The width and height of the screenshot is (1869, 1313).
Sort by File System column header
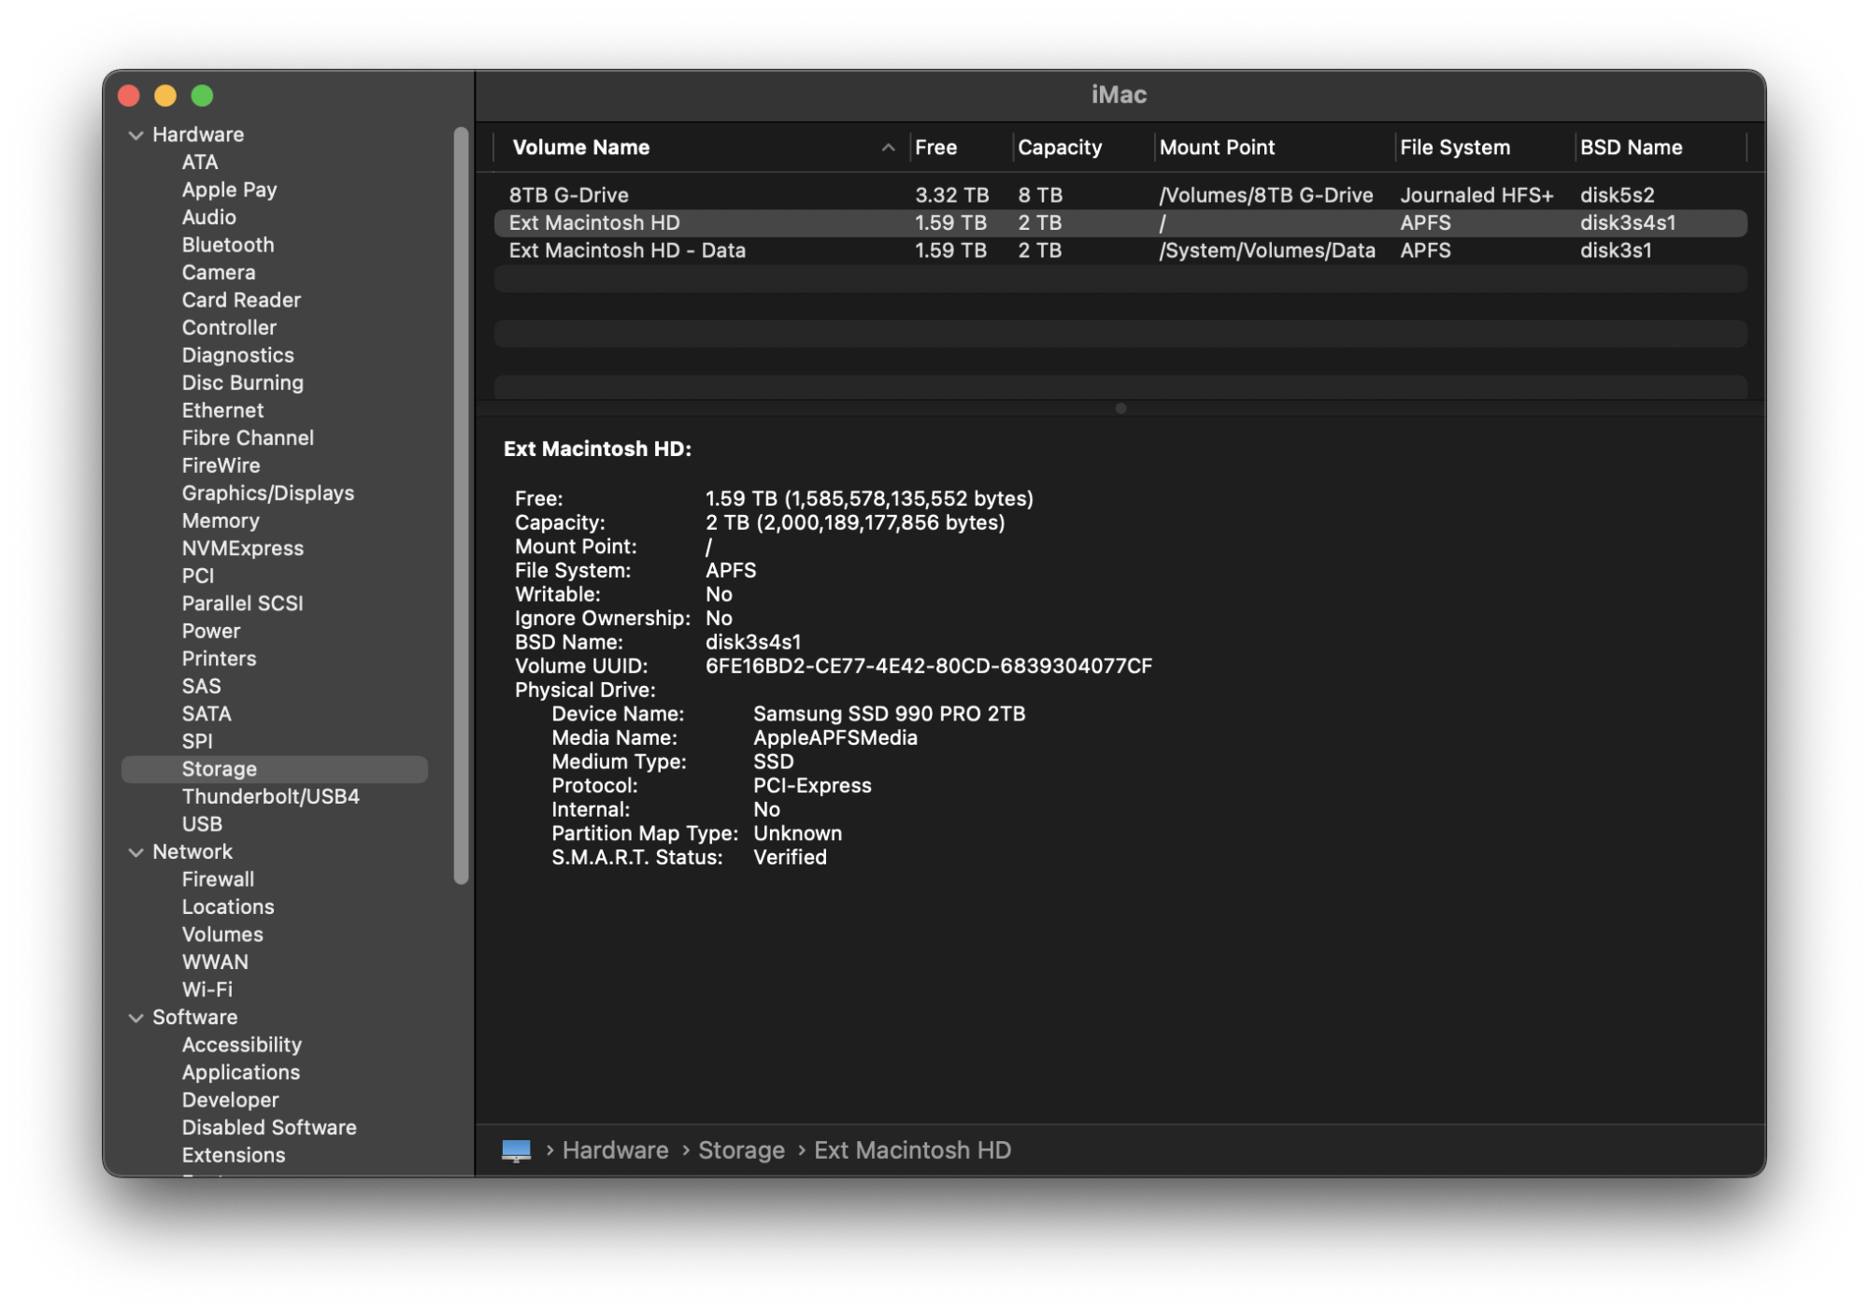[x=1454, y=148]
